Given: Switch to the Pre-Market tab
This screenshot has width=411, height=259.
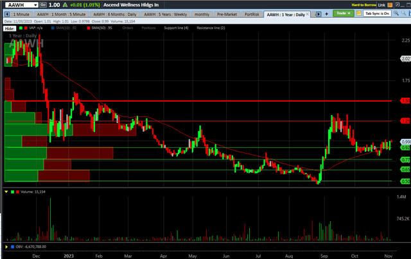Looking at the screenshot, I should pyautogui.click(x=227, y=14).
